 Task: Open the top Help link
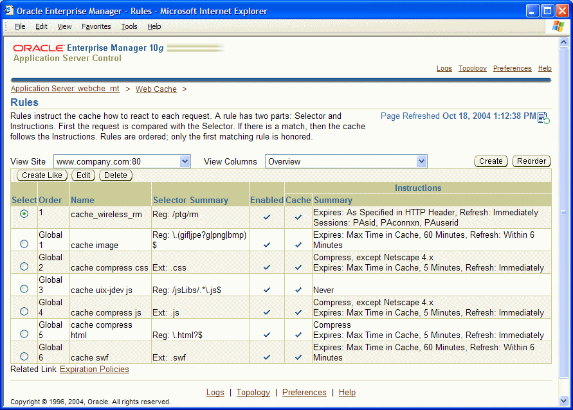point(545,68)
